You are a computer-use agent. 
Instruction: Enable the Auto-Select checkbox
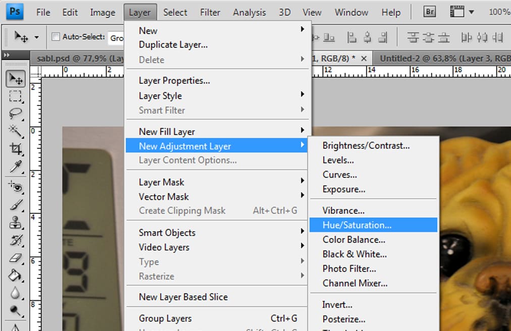point(56,37)
